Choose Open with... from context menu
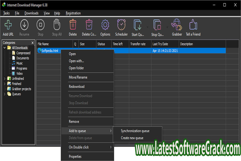Screen dimensions: 241x161 coord(87,61)
